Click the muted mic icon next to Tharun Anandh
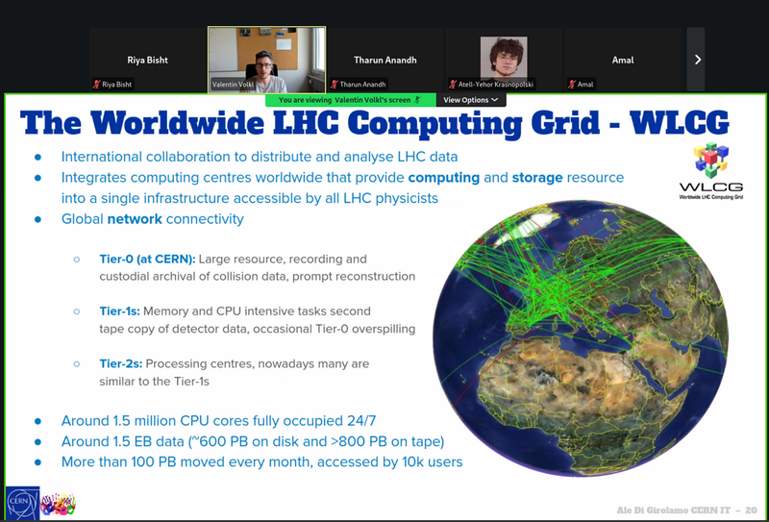Viewport: 769px width, 522px height. (335, 85)
